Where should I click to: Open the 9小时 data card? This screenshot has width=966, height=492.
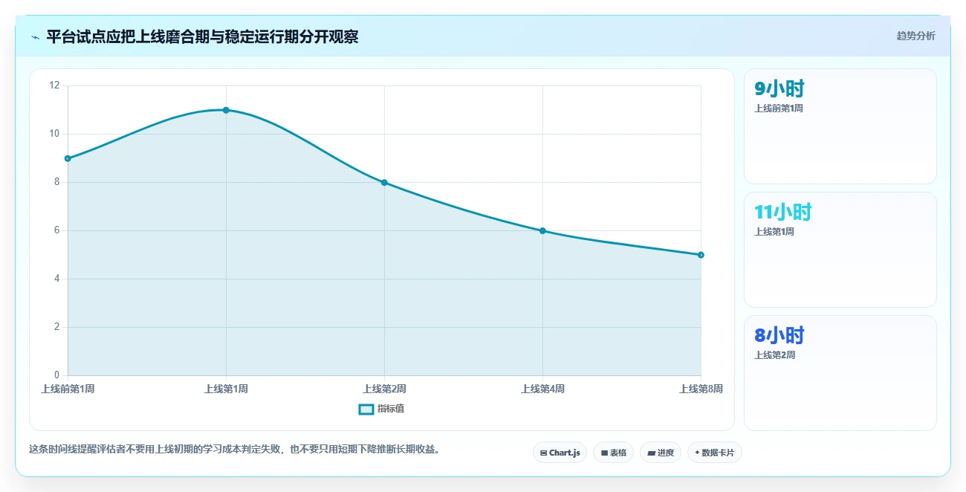click(840, 126)
